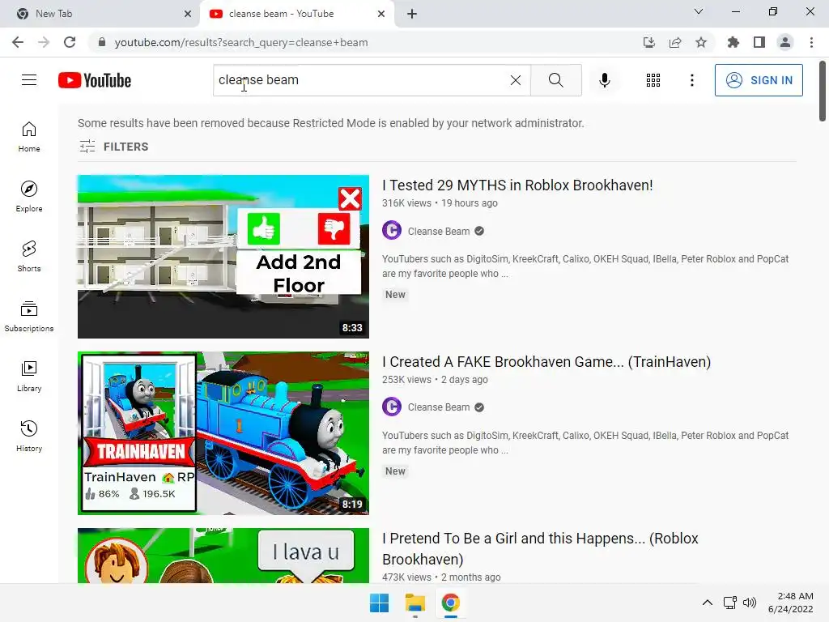Click the 'I lava u' video thumbnail

pos(223,556)
